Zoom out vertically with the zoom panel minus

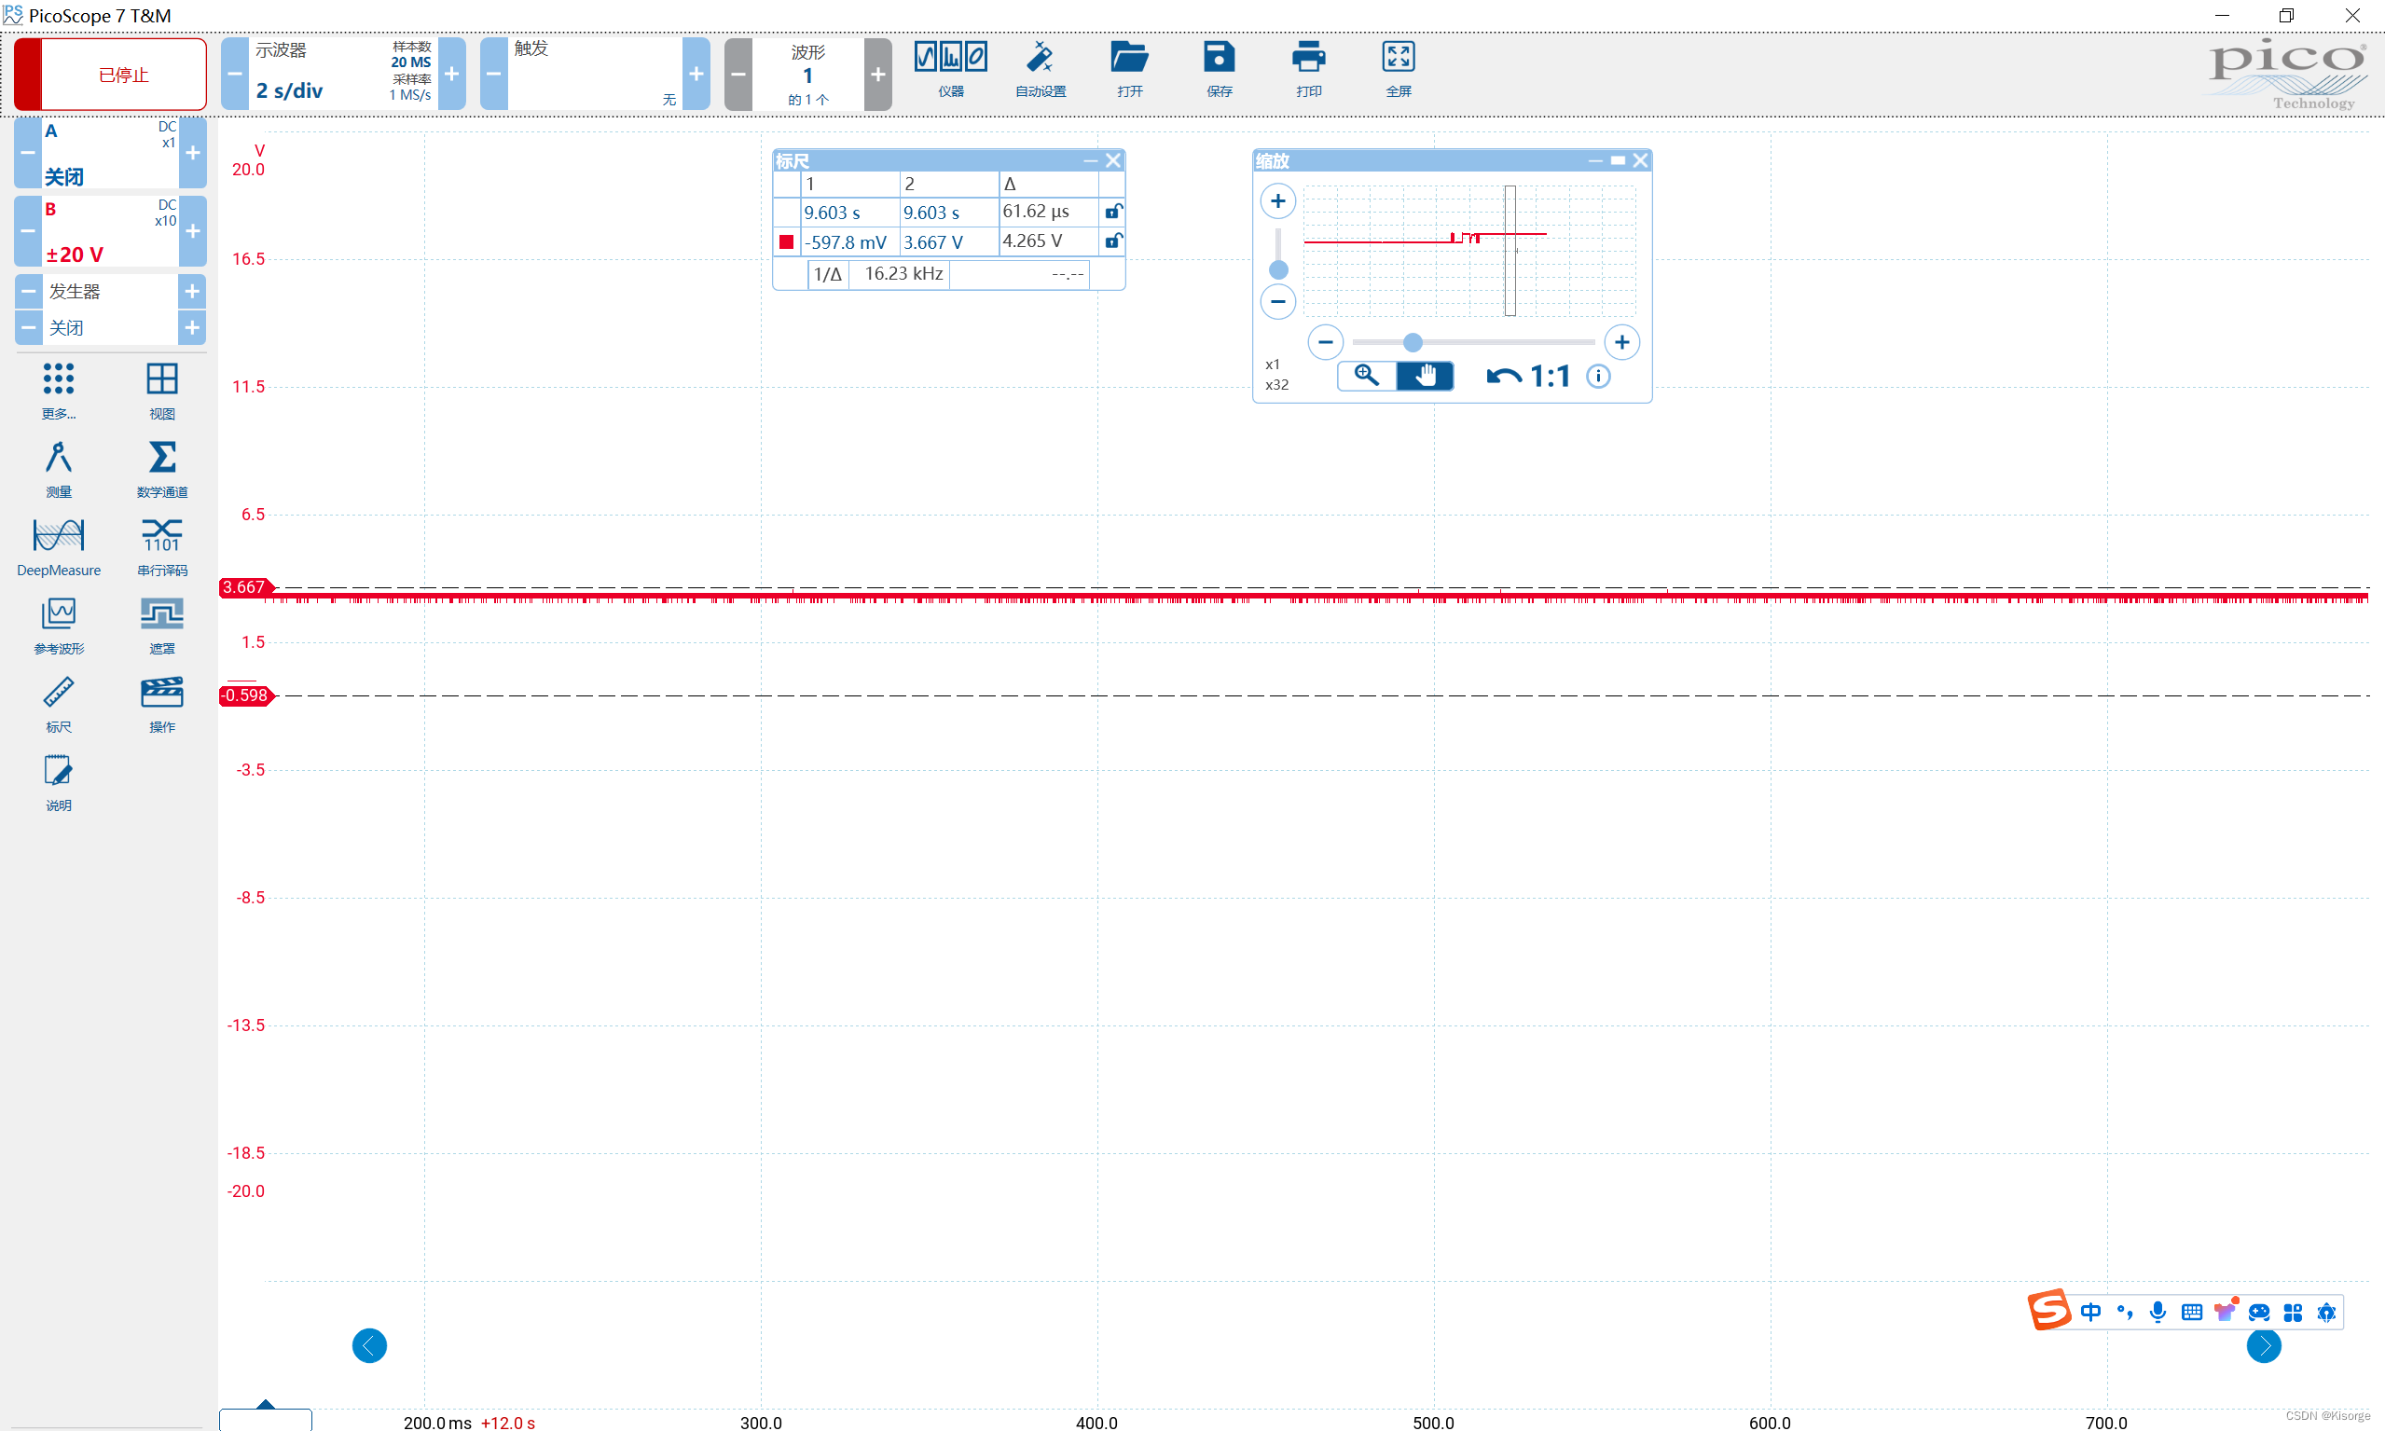coord(1278,302)
